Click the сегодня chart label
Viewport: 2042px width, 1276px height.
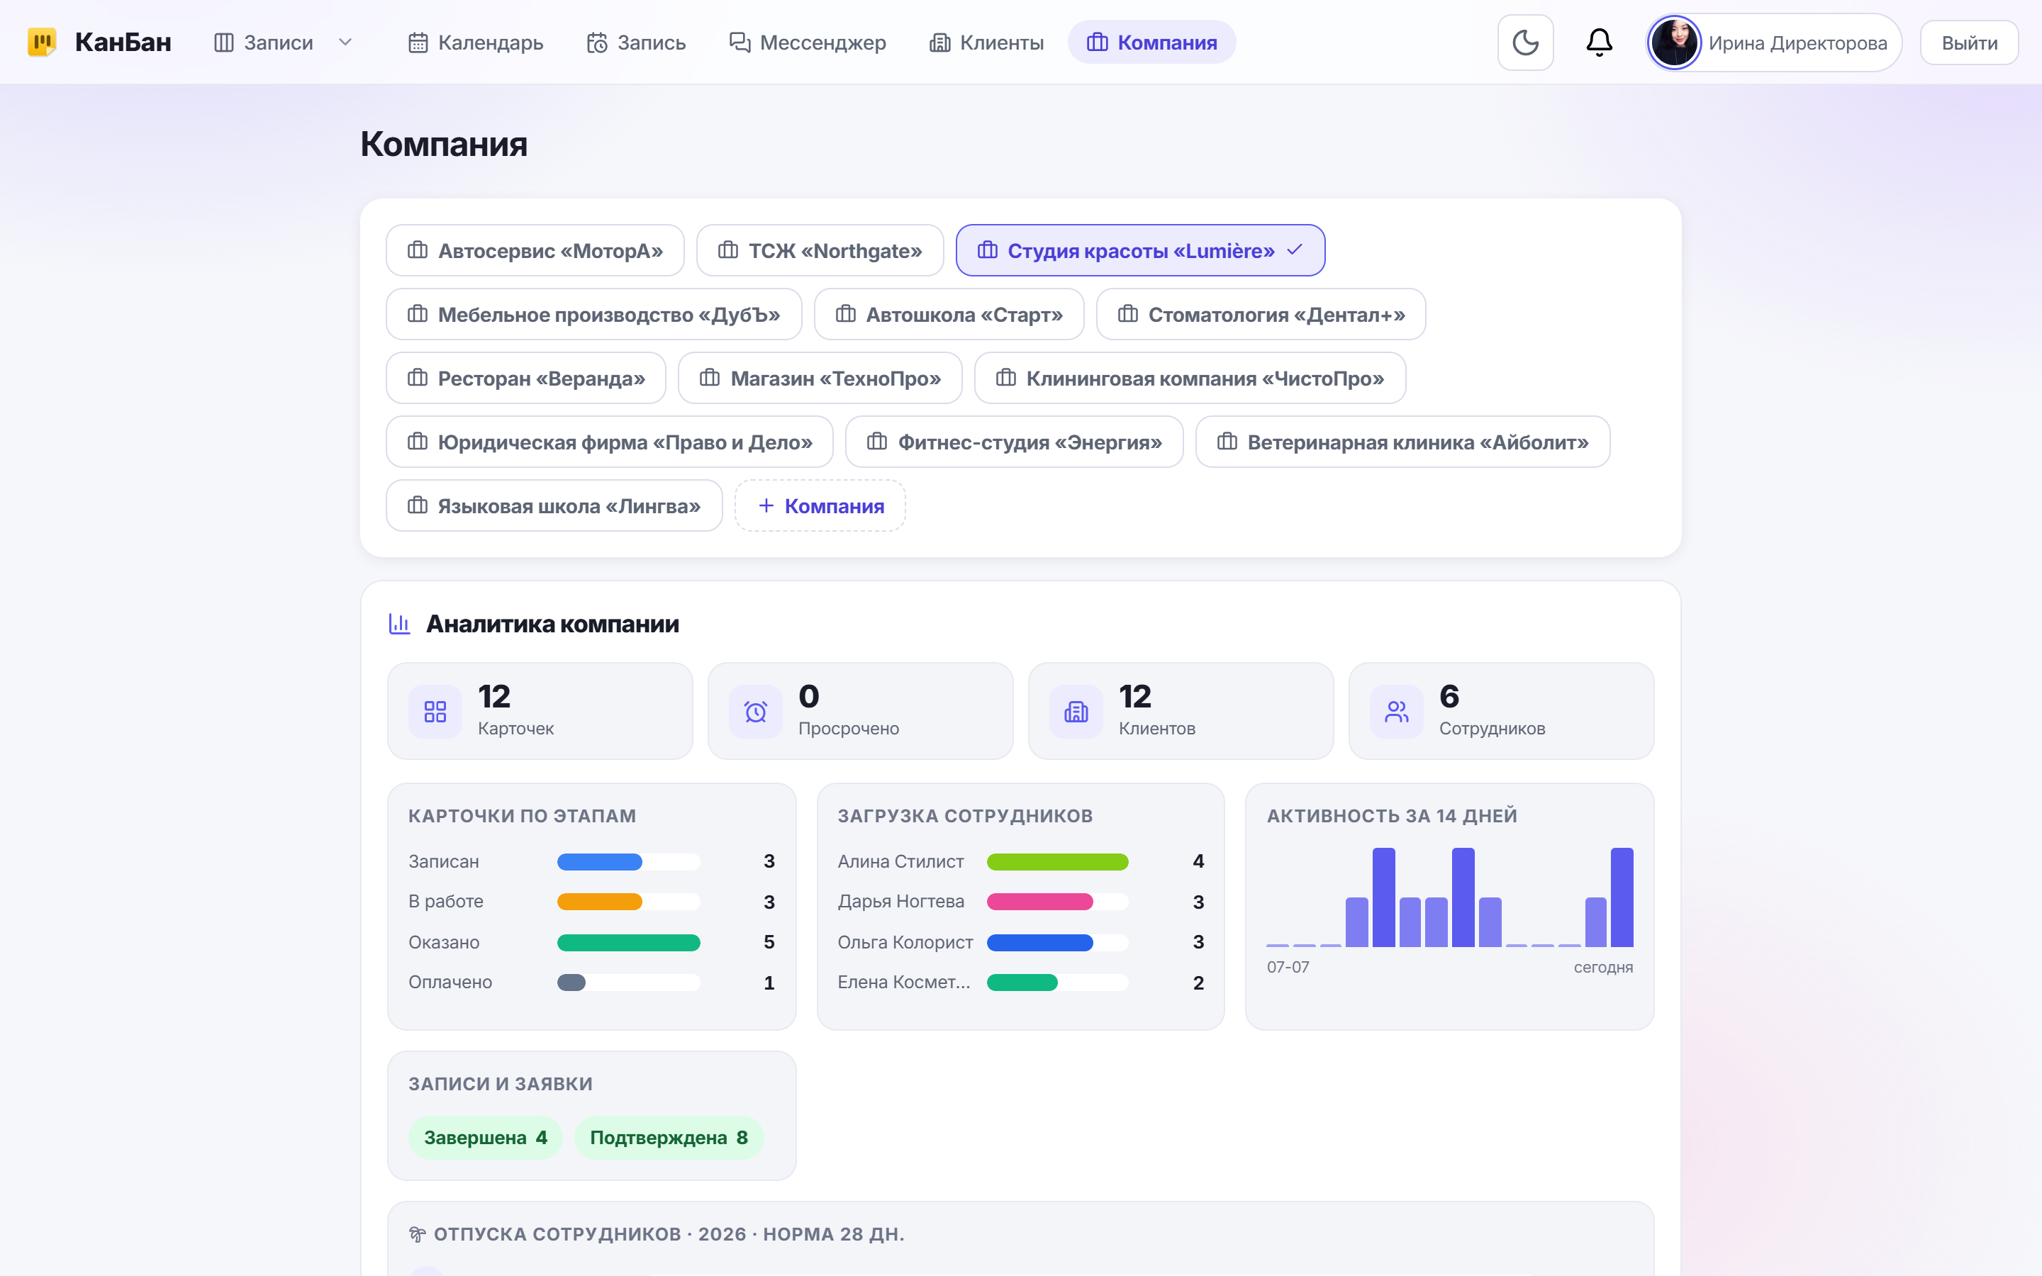point(1602,967)
